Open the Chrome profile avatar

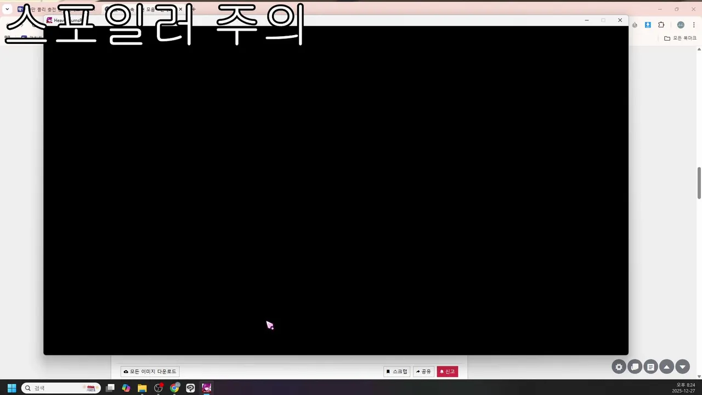[681, 25]
